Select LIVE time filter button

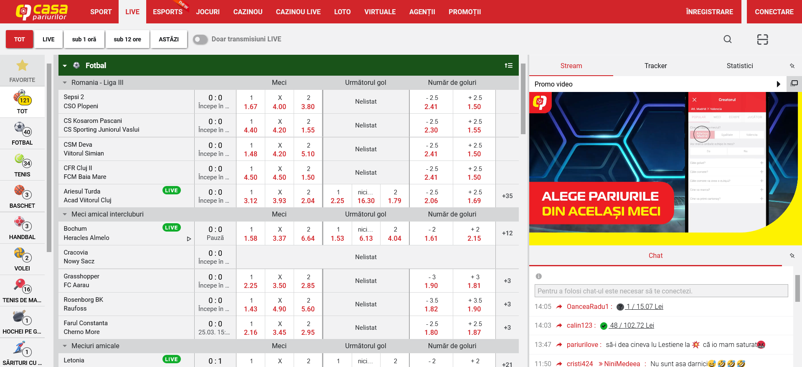(x=48, y=39)
